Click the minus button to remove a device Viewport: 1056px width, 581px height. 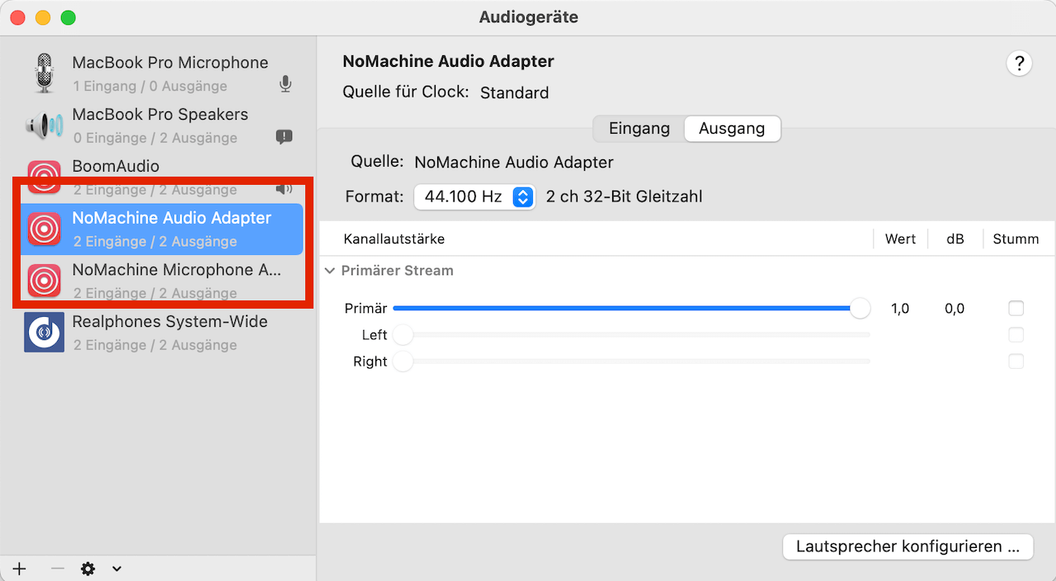point(57,569)
